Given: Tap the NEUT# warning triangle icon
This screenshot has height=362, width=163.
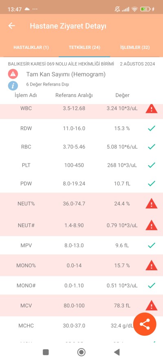Looking at the screenshot, I should point(152,225).
